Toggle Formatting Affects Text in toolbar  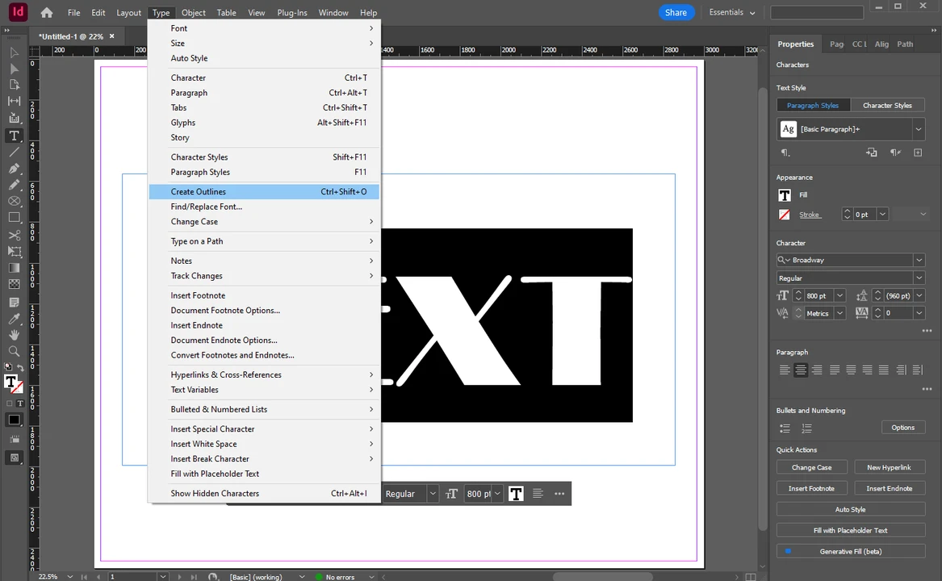[x=20, y=403]
